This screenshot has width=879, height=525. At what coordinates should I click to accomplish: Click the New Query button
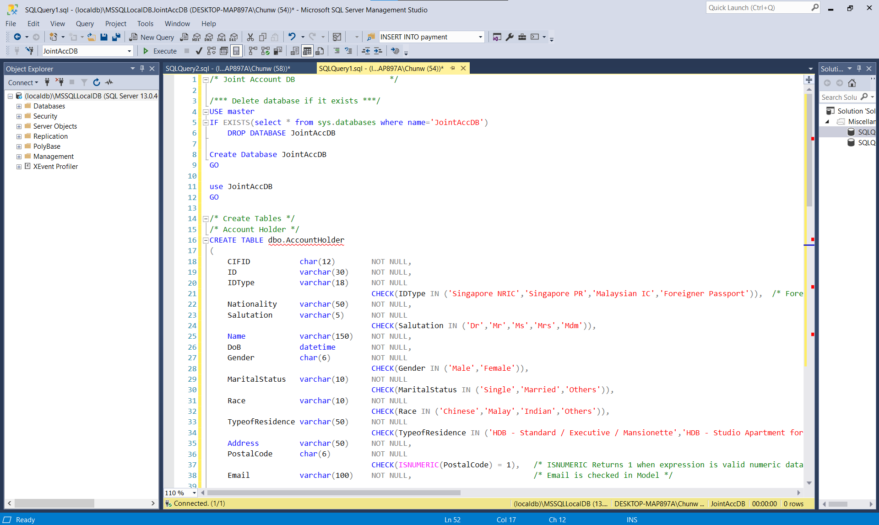[152, 37]
